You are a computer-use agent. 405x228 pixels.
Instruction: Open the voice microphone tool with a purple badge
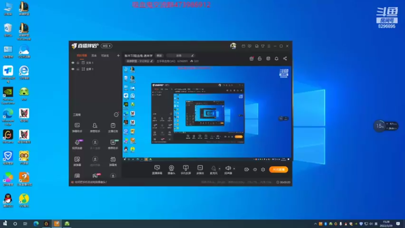point(77,144)
